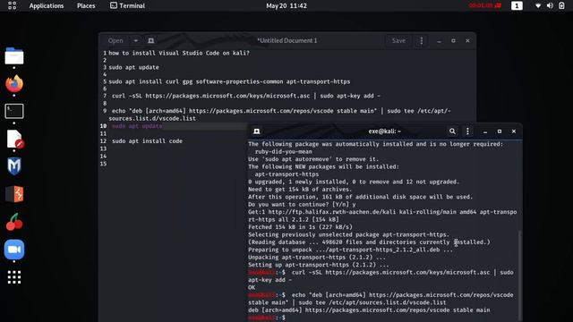This screenshot has width=573, height=322.
Task: Click 'Use sudo apt autoremove' terminal line
Action: 313,159
